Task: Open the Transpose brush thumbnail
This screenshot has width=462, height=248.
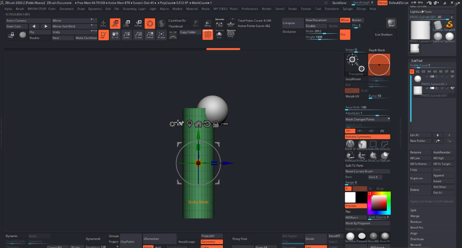Action: 356,65
